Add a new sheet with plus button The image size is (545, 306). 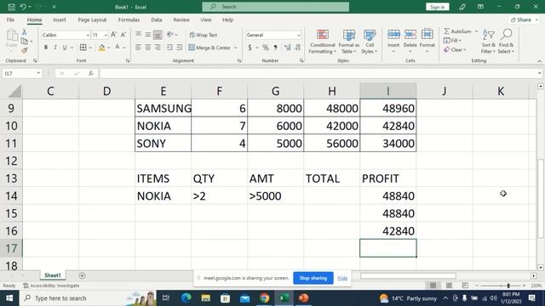pos(82,275)
